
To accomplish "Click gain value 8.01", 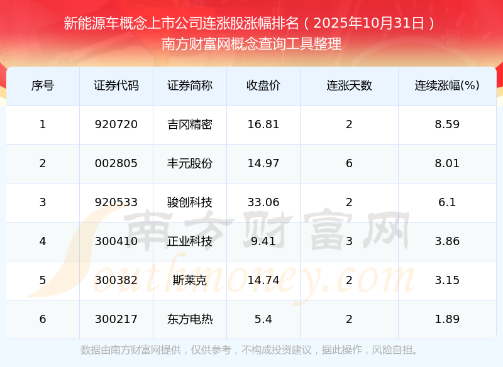I will tap(447, 163).
